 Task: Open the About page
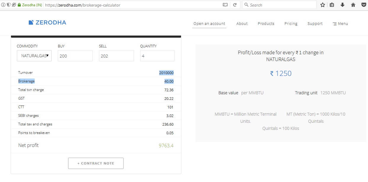[242, 23]
